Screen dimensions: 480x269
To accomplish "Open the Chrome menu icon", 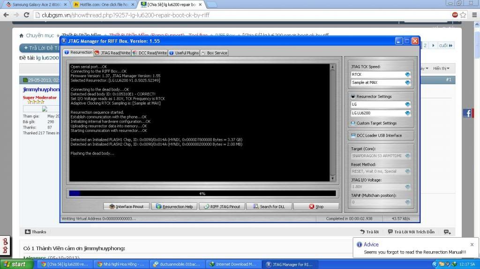I will pyautogui.click(x=474, y=15).
